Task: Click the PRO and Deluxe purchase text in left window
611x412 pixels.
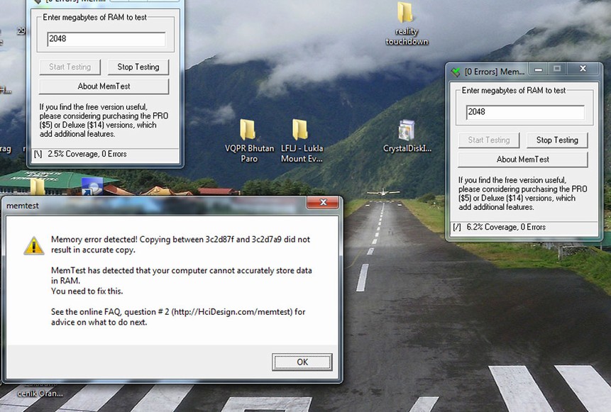Action: tap(104, 121)
